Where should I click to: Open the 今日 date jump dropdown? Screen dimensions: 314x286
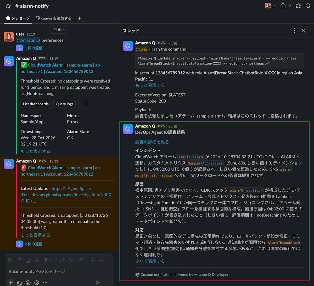(x=59, y=29)
